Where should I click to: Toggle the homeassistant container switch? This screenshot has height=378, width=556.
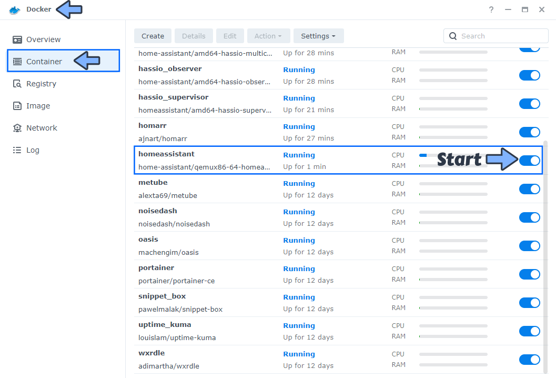click(x=529, y=161)
